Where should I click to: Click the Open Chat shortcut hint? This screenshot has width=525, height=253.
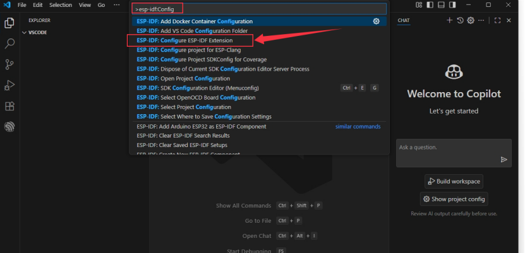[x=280, y=236]
